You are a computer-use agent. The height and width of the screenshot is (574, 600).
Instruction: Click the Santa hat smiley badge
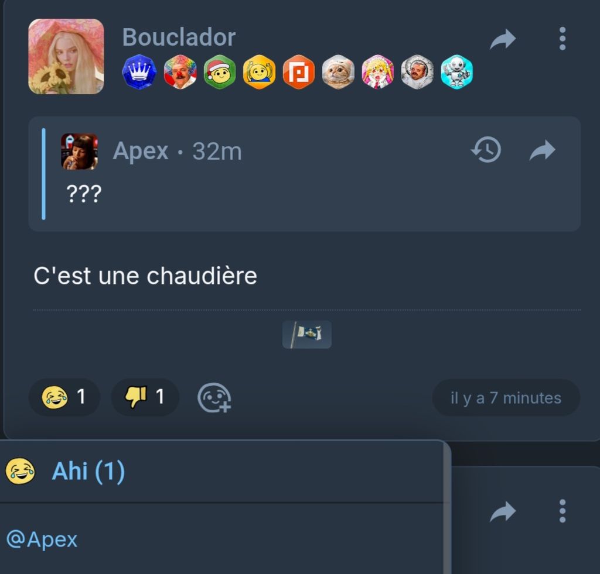click(x=220, y=72)
